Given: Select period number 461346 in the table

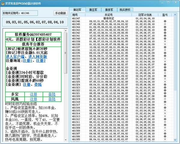Looking at the screenshot, I should [x=76, y=21].
